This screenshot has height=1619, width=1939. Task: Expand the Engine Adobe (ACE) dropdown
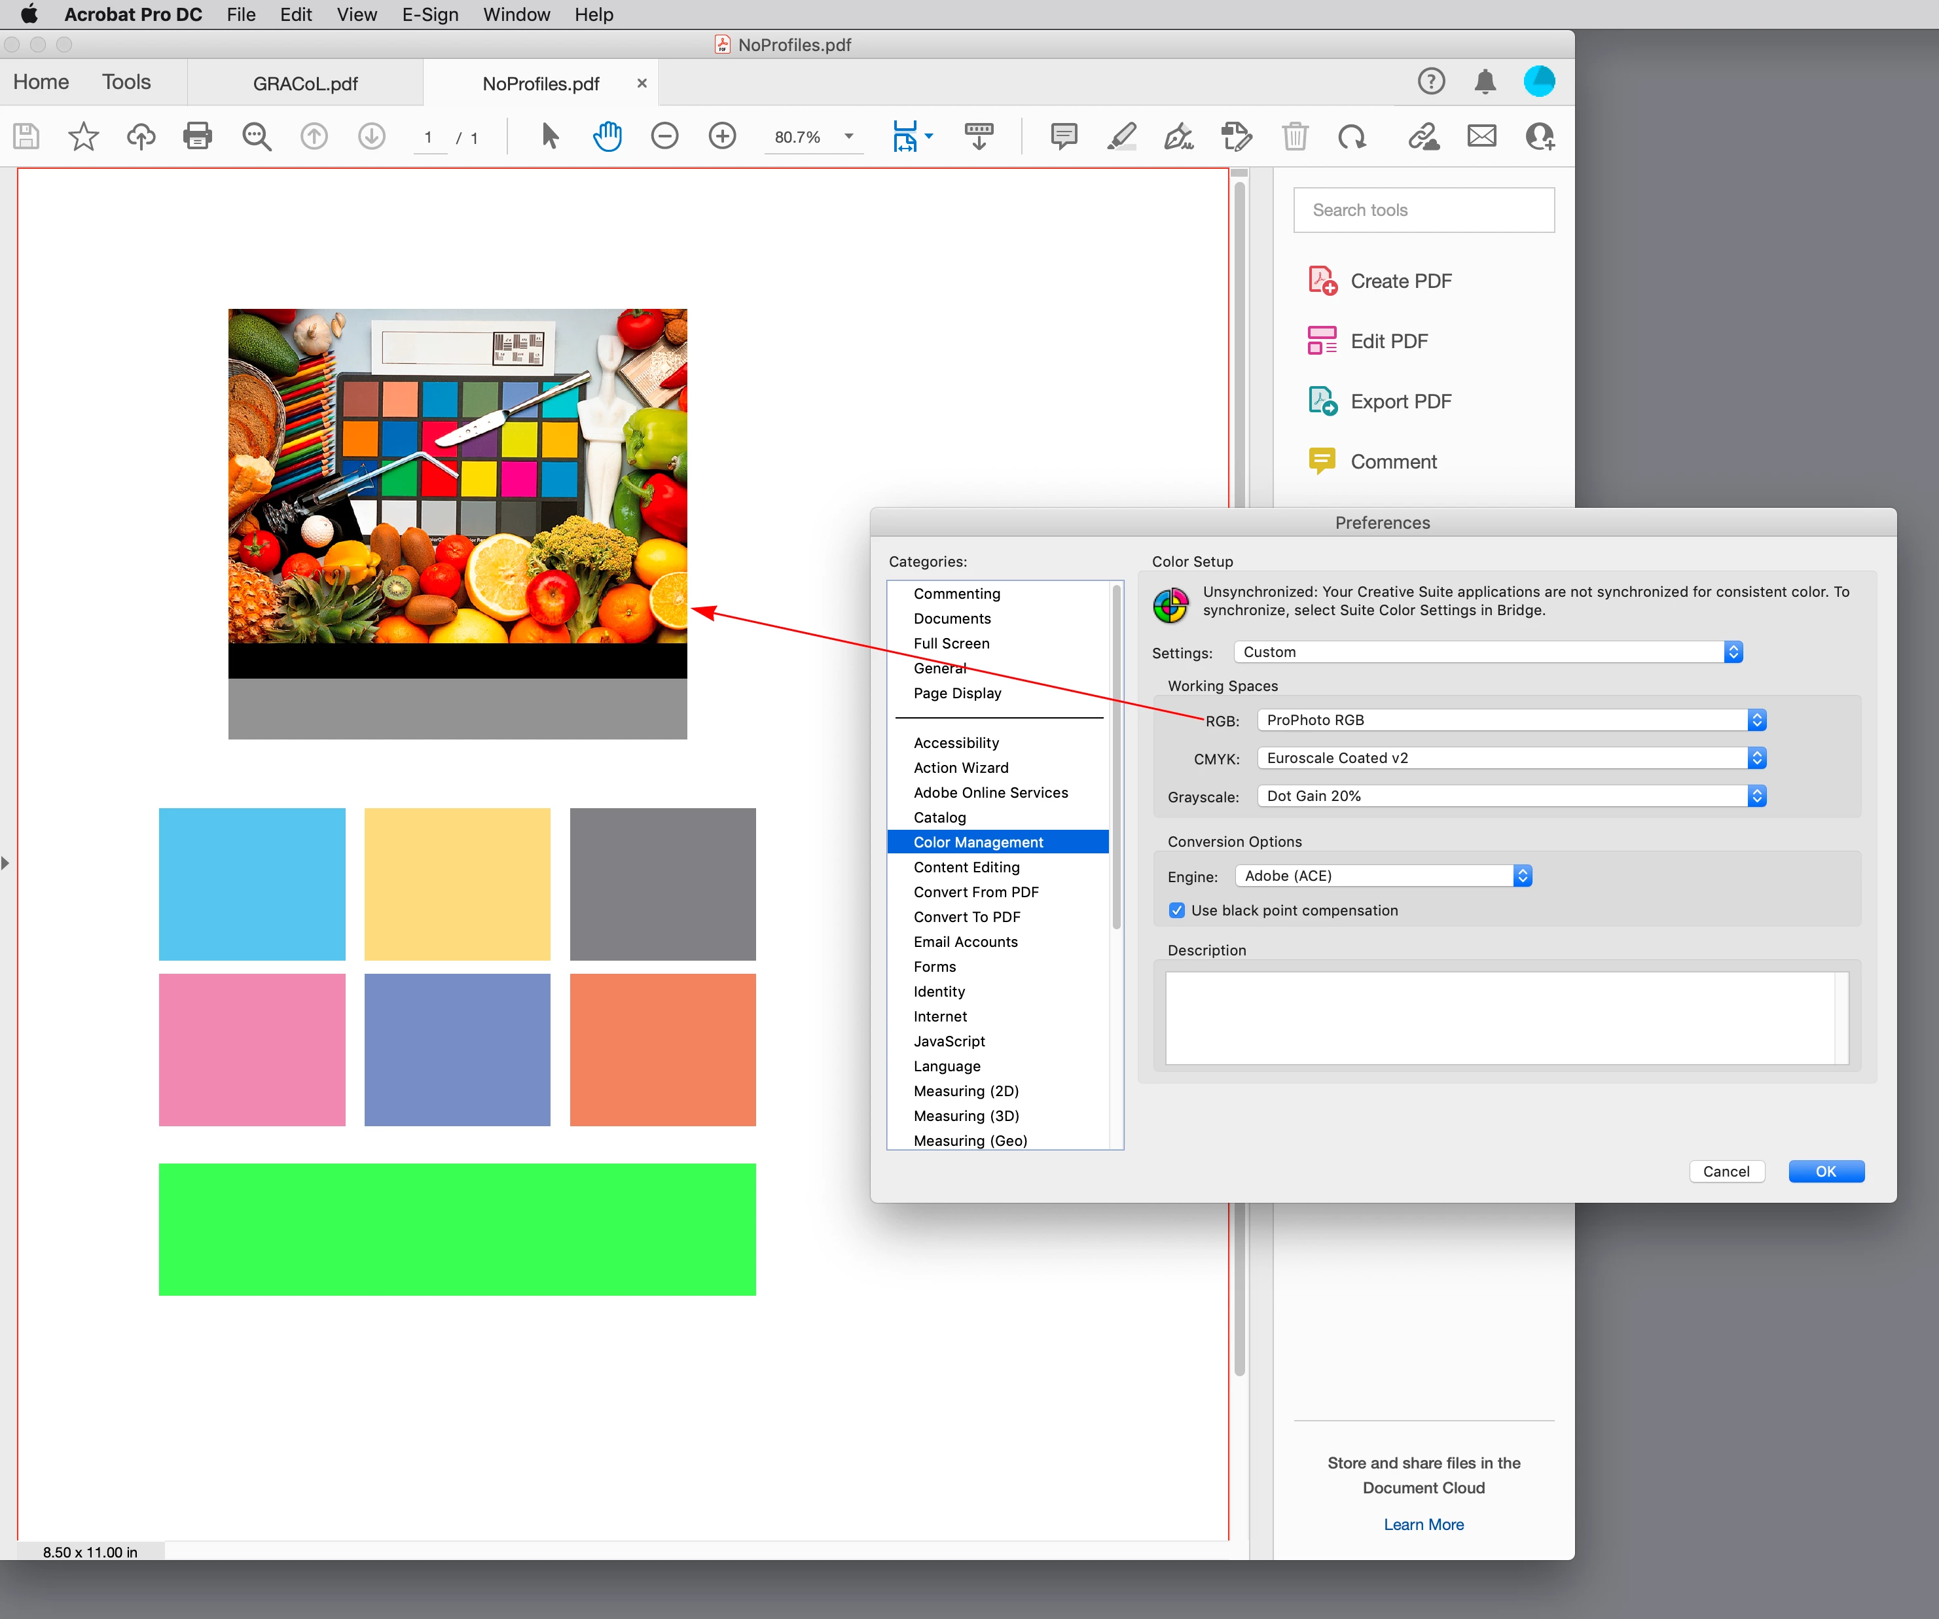[x=1383, y=876]
